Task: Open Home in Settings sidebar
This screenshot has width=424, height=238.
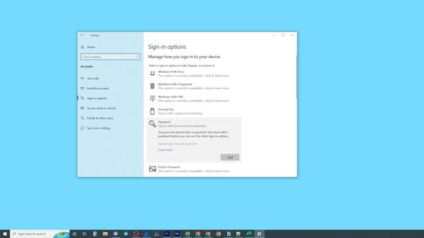Action: 88,47
